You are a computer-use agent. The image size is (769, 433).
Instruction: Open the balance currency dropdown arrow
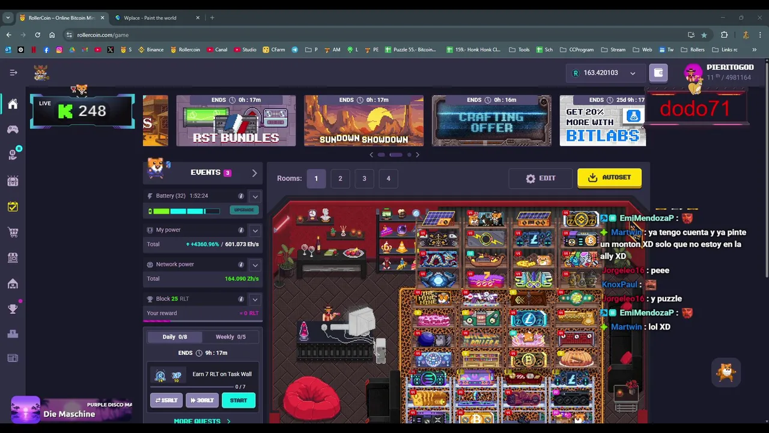coord(633,73)
